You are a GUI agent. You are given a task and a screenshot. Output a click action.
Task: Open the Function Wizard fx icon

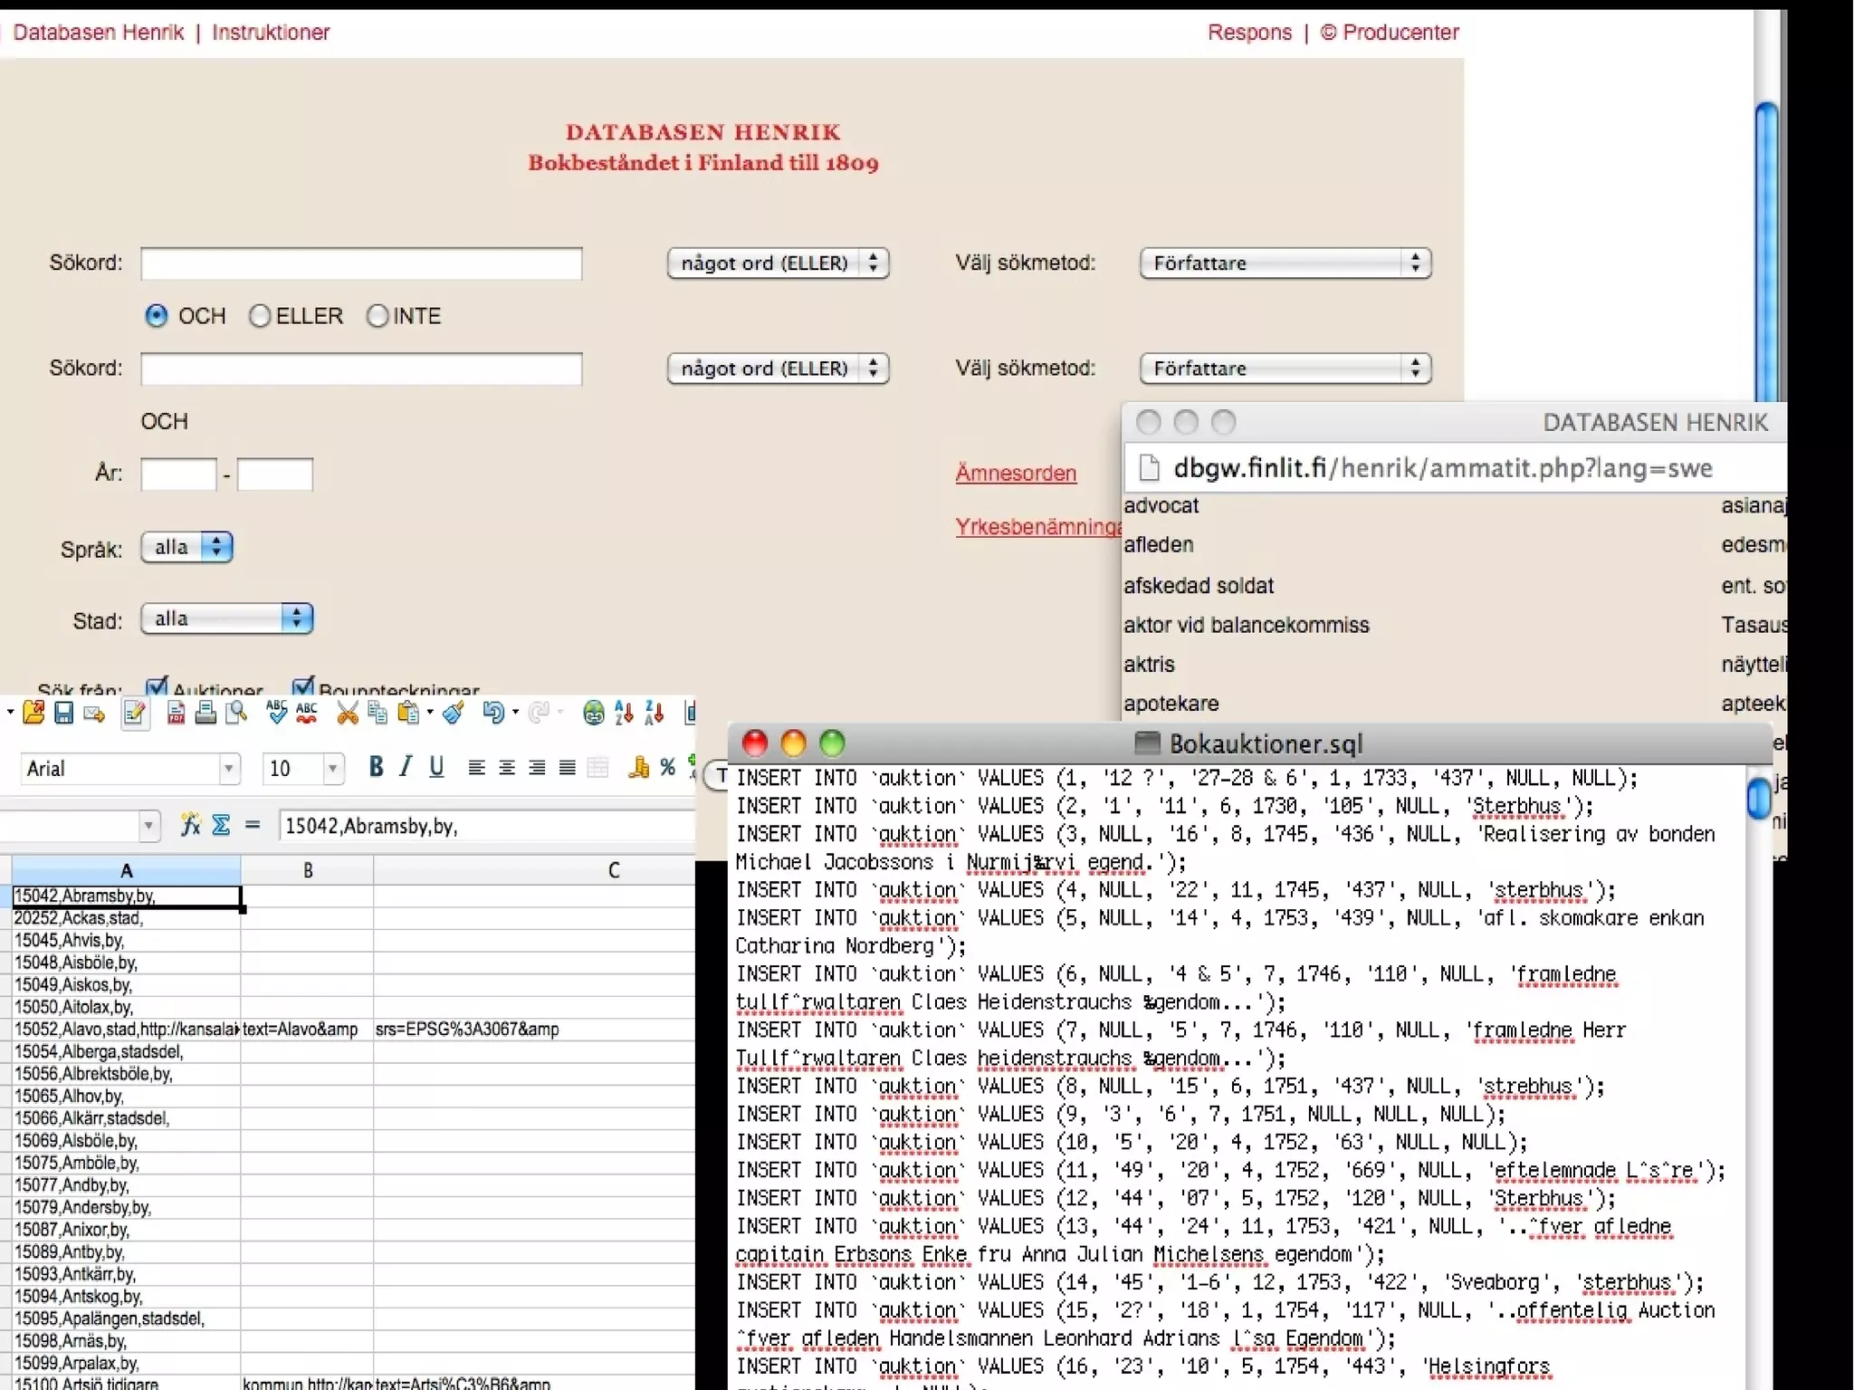point(190,825)
